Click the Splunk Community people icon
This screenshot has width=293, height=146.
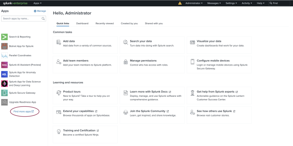tap(125, 112)
